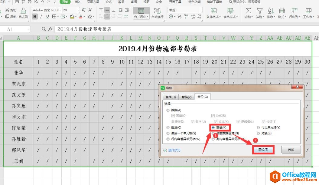319x185 pixels.
Task: Click the Copy (复制) button
Action: click(11, 17)
